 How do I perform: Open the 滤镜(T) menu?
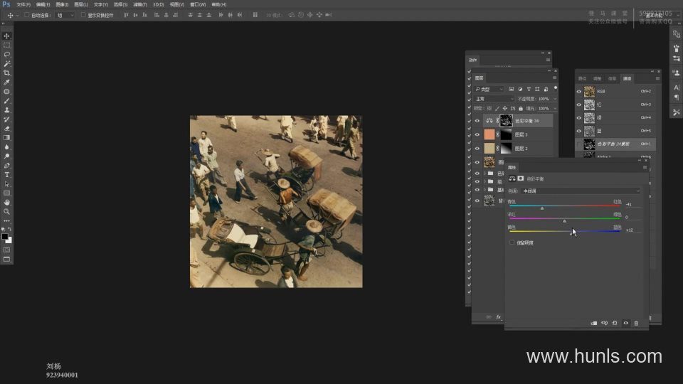139,4
